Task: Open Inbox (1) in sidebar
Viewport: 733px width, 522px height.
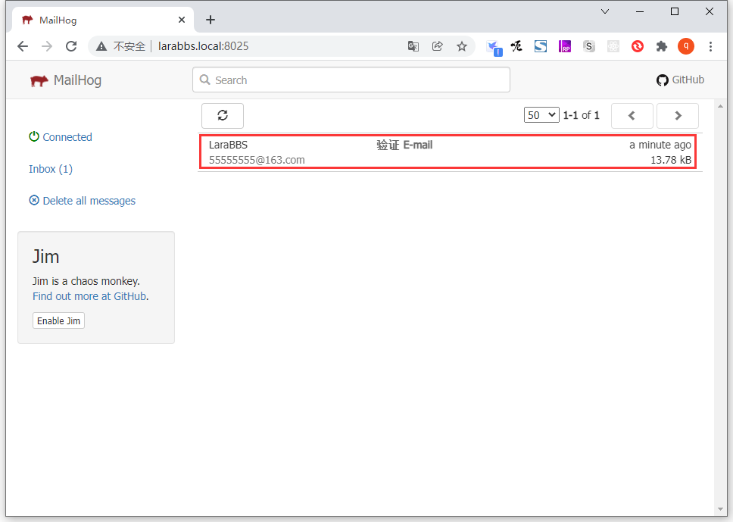Action: (51, 169)
